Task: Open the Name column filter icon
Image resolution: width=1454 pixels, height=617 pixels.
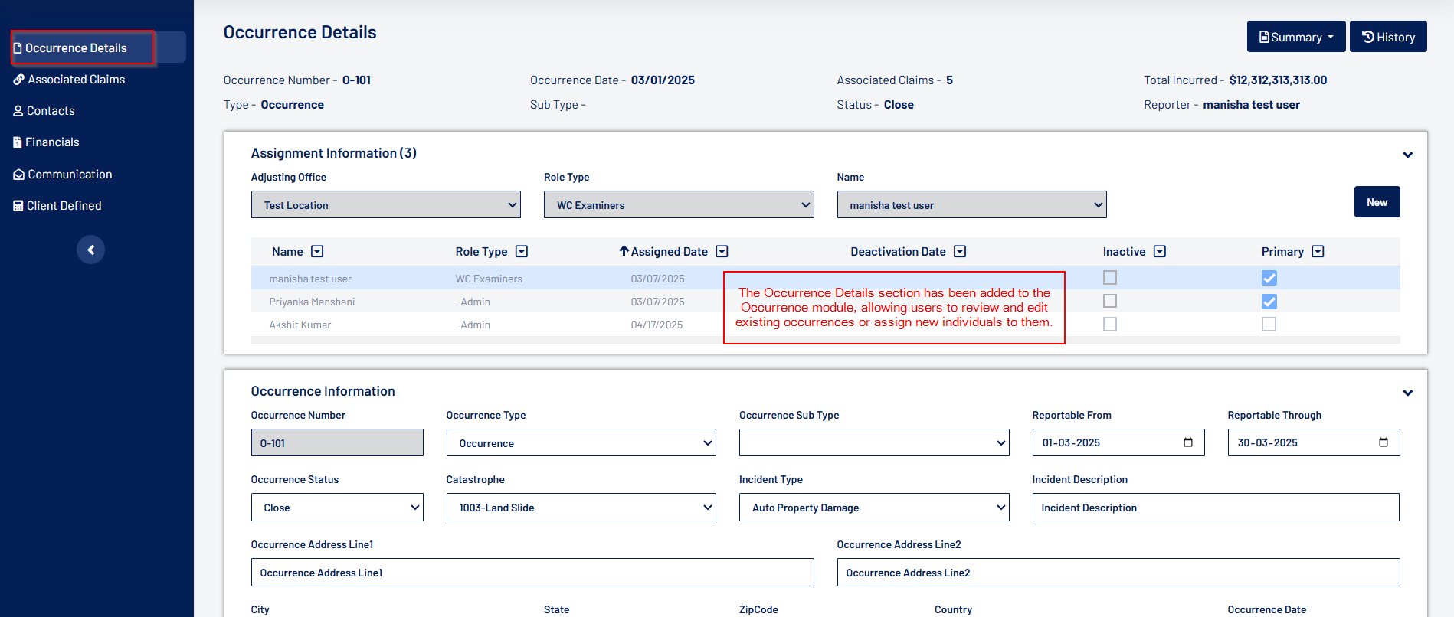Action: pyautogui.click(x=317, y=252)
